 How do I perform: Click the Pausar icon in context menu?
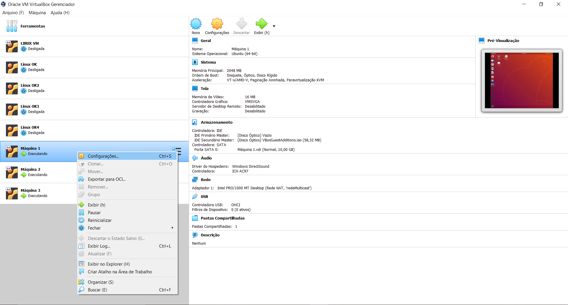coord(81,212)
